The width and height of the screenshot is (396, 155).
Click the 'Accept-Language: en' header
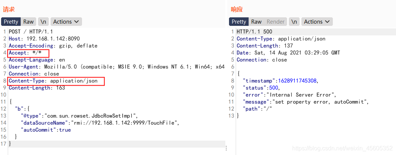(37, 60)
